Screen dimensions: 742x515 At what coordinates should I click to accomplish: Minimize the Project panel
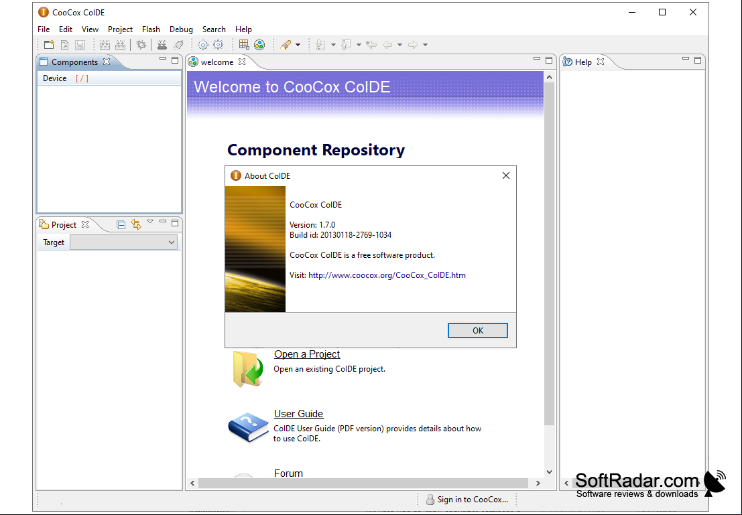163,222
